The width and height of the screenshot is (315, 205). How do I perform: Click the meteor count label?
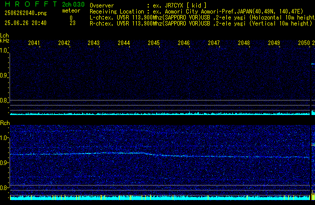pos(71,10)
